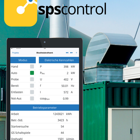
Task: Select the Modus section header
Action: [23, 60]
